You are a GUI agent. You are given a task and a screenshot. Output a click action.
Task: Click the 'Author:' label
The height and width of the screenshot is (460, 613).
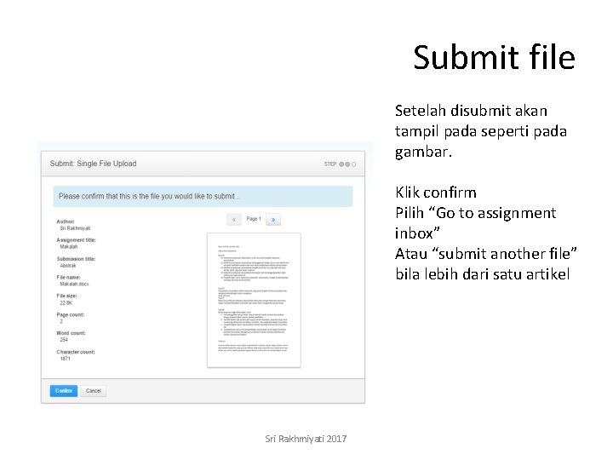click(x=66, y=221)
